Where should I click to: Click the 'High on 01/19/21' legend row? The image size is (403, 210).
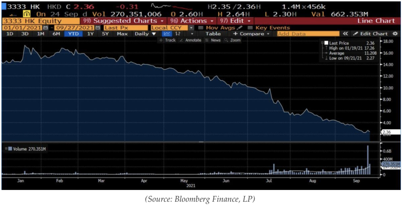coord(349,48)
